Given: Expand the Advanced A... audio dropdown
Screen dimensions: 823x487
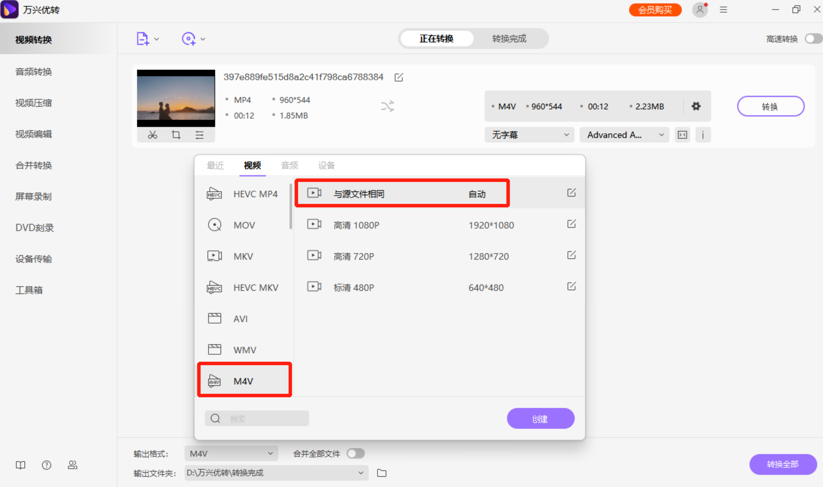Looking at the screenshot, I should 624,135.
